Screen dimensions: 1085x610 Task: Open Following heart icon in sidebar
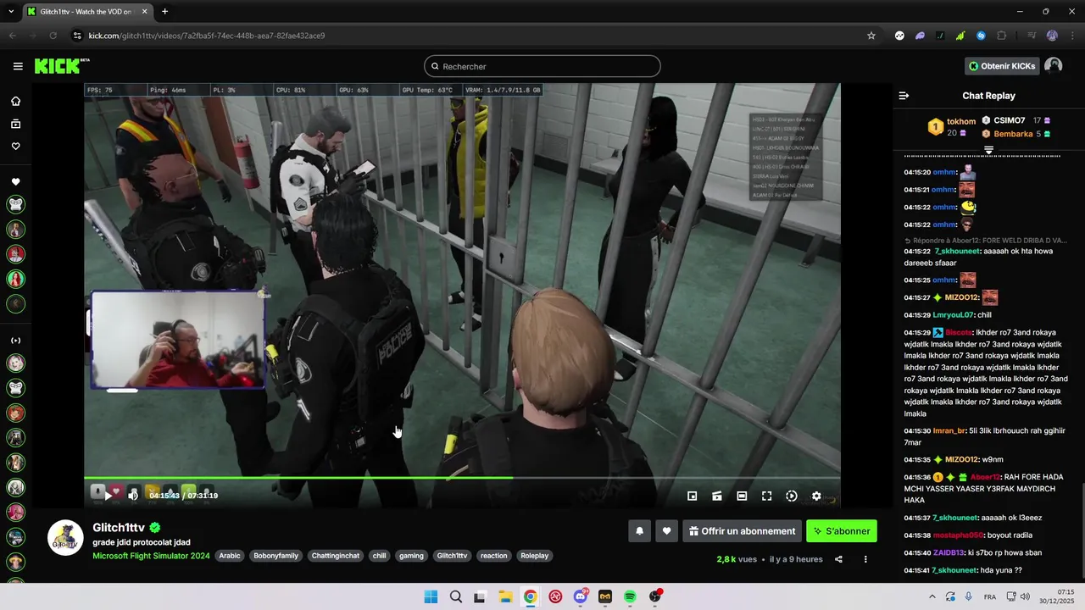point(15,147)
